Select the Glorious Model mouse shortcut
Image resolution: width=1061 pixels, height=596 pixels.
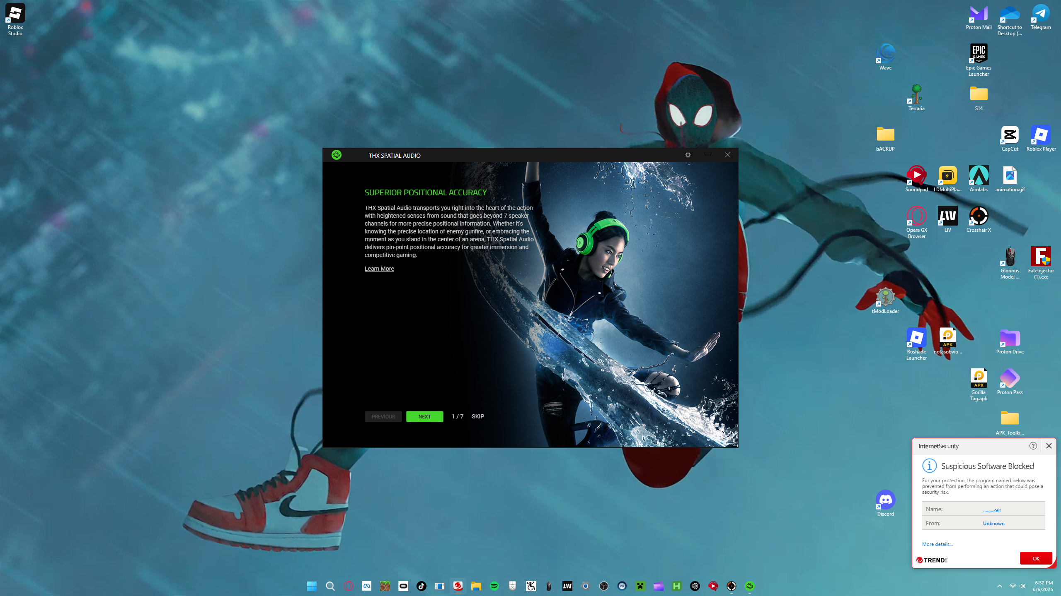[1010, 263]
